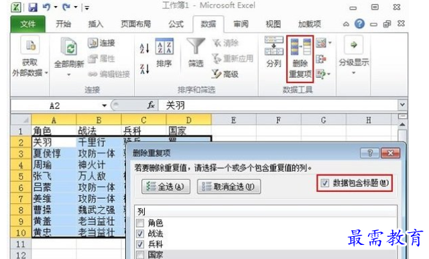The height and width of the screenshot is (259, 429).
Task: Switch to the Formulas (公式) tab
Action: 176,24
